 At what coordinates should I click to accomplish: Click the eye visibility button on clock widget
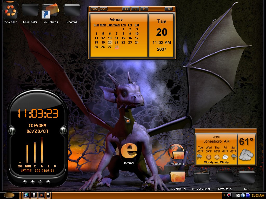click(25, 182)
